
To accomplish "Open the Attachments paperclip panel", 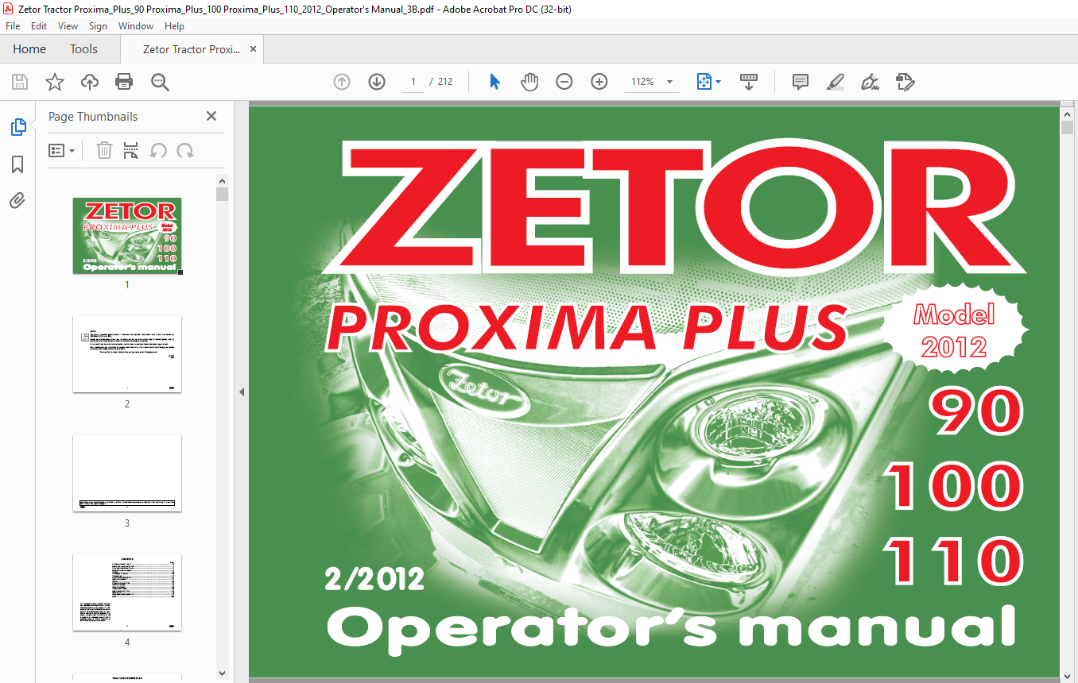I will [17, 200].
